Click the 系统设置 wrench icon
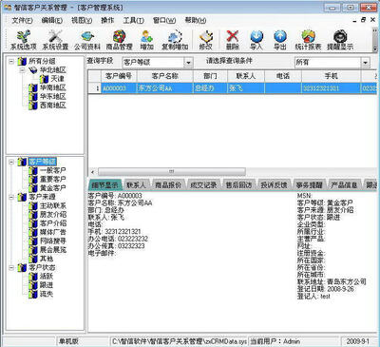 [55, 40]
